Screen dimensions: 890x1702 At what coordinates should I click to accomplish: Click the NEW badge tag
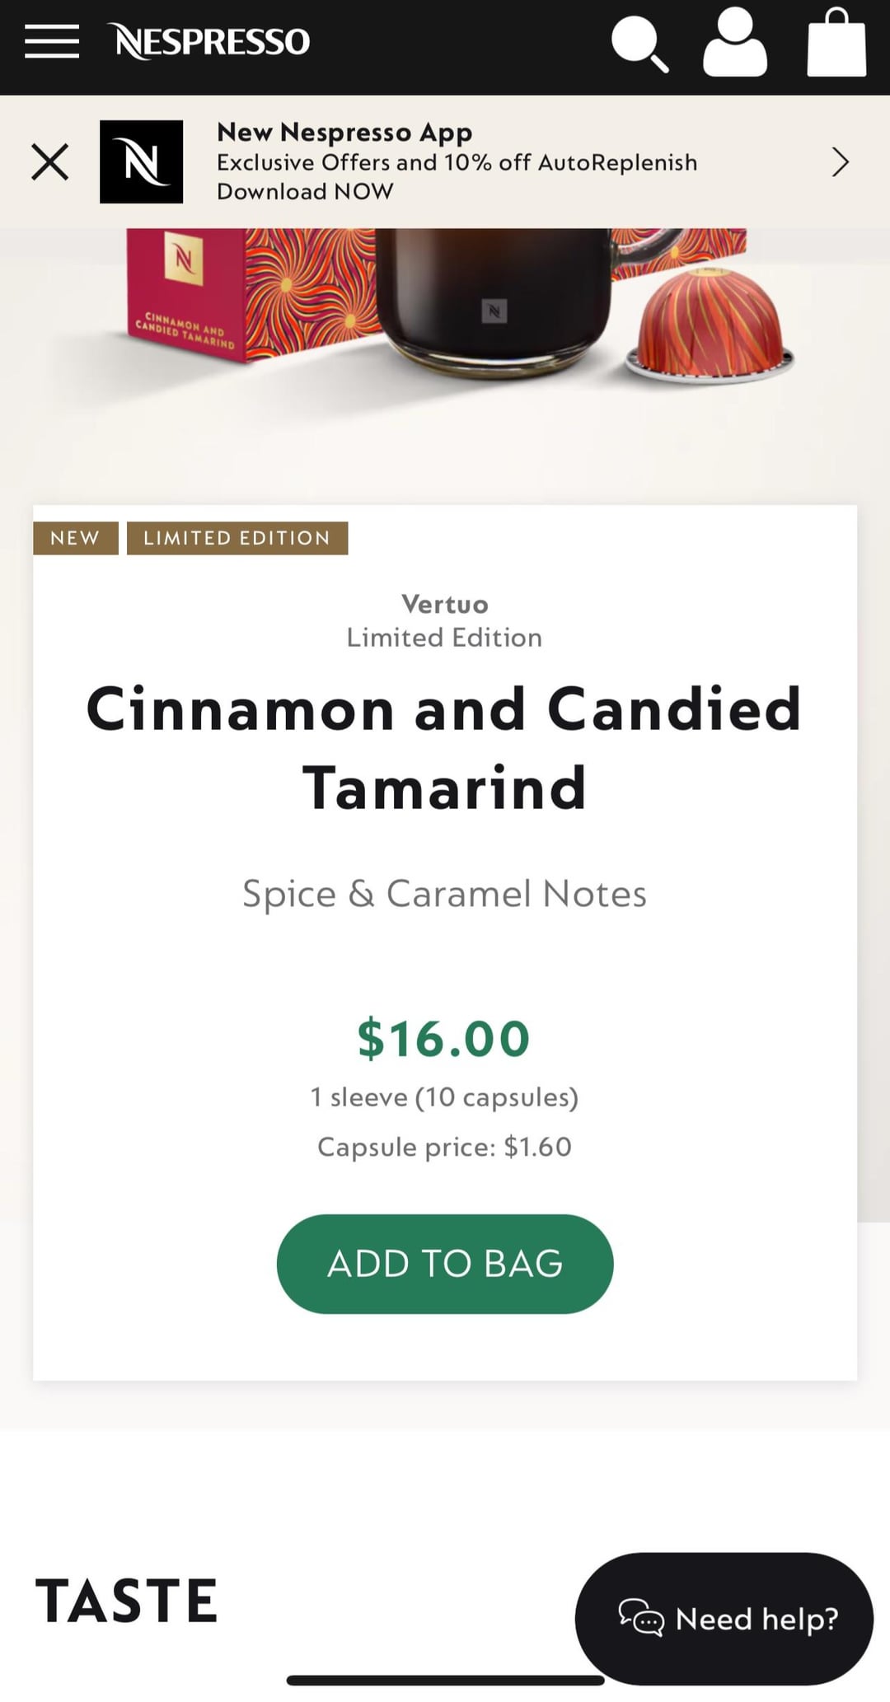75,538
